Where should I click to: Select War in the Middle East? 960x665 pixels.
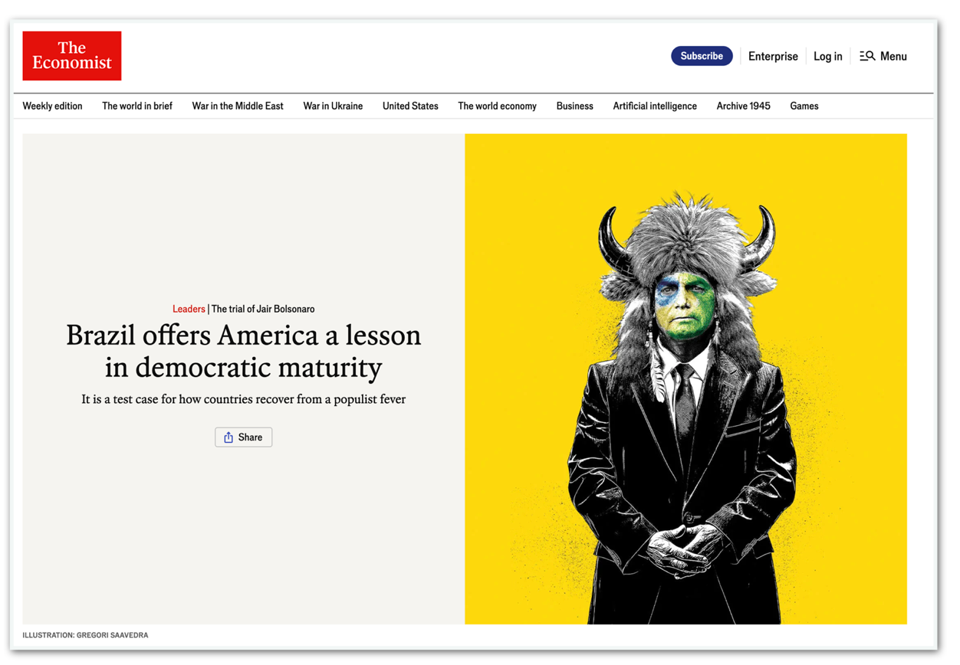[x=238, y=106]
